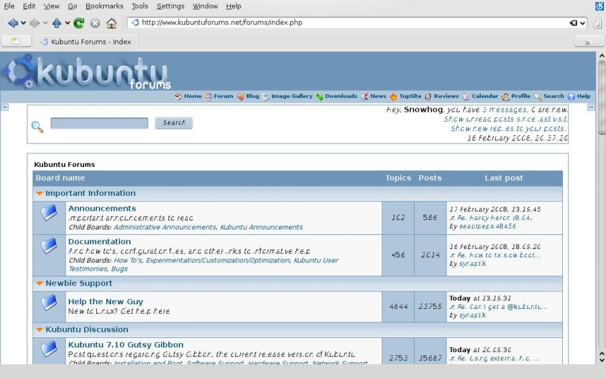Click the magnifier icon beside the search field
The image size is (606, 379).
(x=37, y=127)
